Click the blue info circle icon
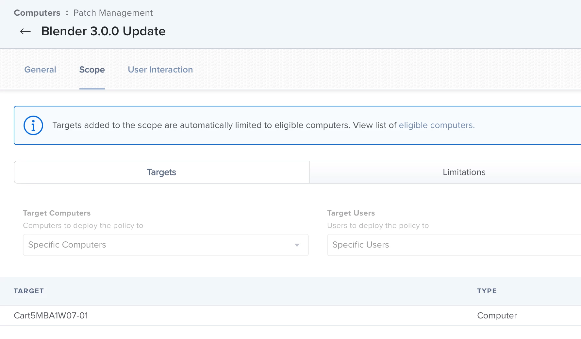 click(x=33, y=125)
